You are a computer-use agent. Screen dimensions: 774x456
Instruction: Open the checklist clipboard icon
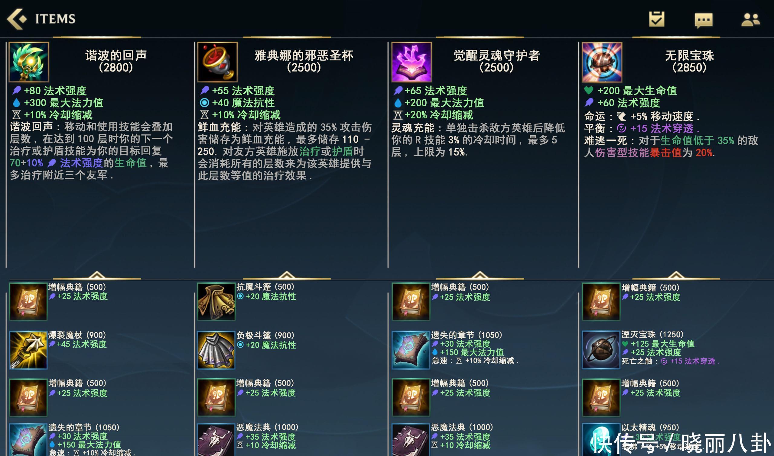[656, 19]
